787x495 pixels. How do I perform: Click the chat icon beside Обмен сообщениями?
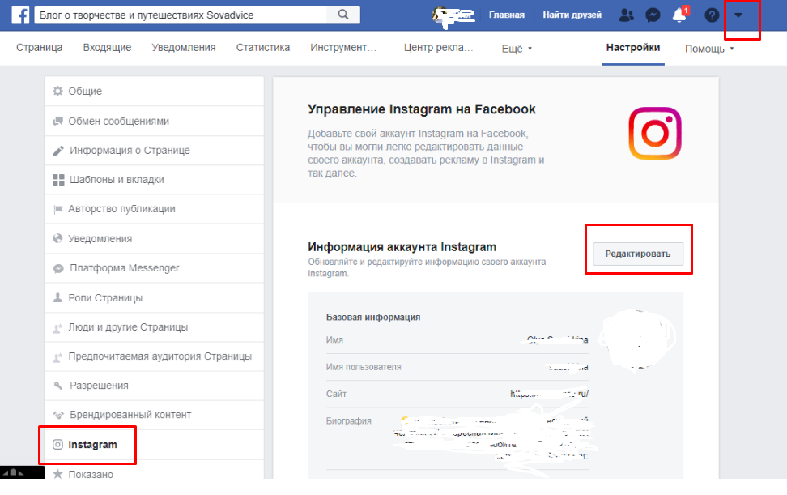click(57, 121)
